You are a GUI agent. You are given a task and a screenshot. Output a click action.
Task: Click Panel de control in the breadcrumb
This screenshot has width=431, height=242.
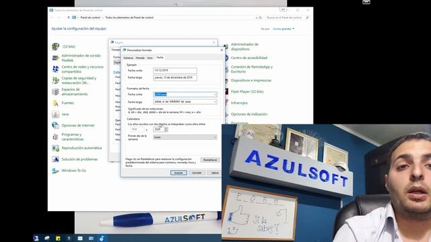tap(90, 17)
